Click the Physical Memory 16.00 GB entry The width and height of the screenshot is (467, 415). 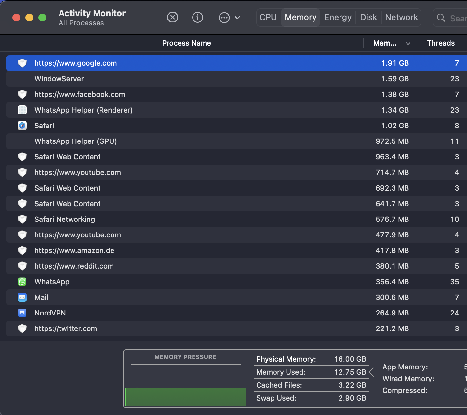tap(311, 359)
